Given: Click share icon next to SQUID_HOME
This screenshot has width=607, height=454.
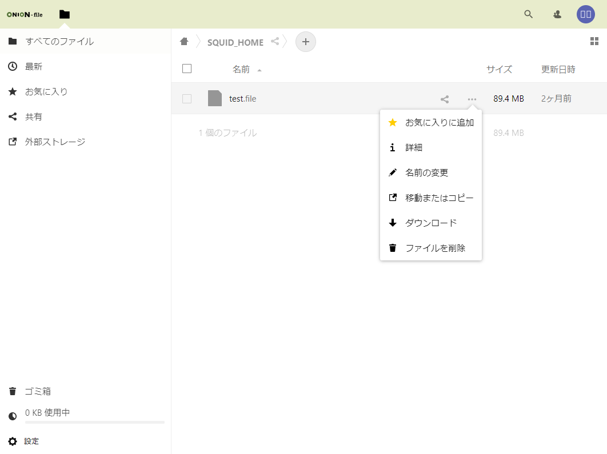Looking at the screenshot, I should tap(275, 42).
